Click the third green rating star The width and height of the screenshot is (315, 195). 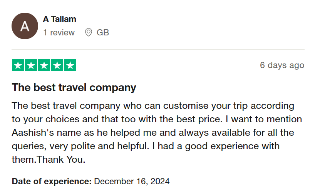coord(44,65)
